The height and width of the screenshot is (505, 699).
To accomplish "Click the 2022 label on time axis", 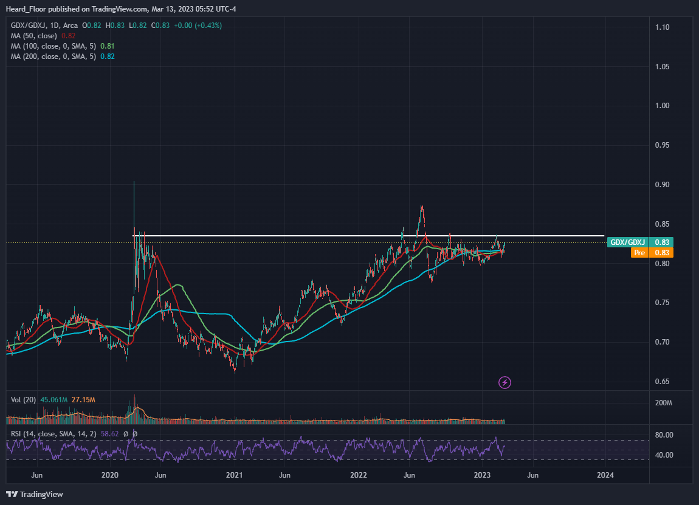I will tap(359, 475).
